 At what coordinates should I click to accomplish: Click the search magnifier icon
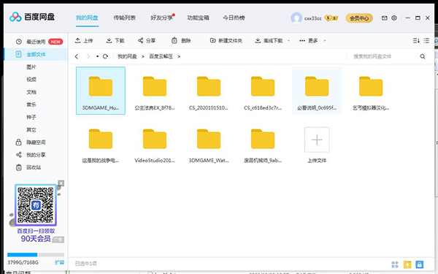(x=423, y=56)
